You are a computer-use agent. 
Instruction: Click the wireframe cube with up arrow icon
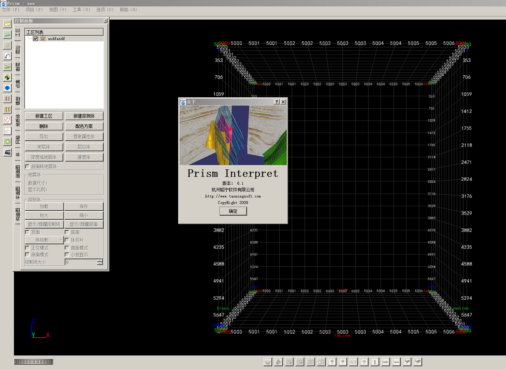pyautogui.click(x=289, y=362)
